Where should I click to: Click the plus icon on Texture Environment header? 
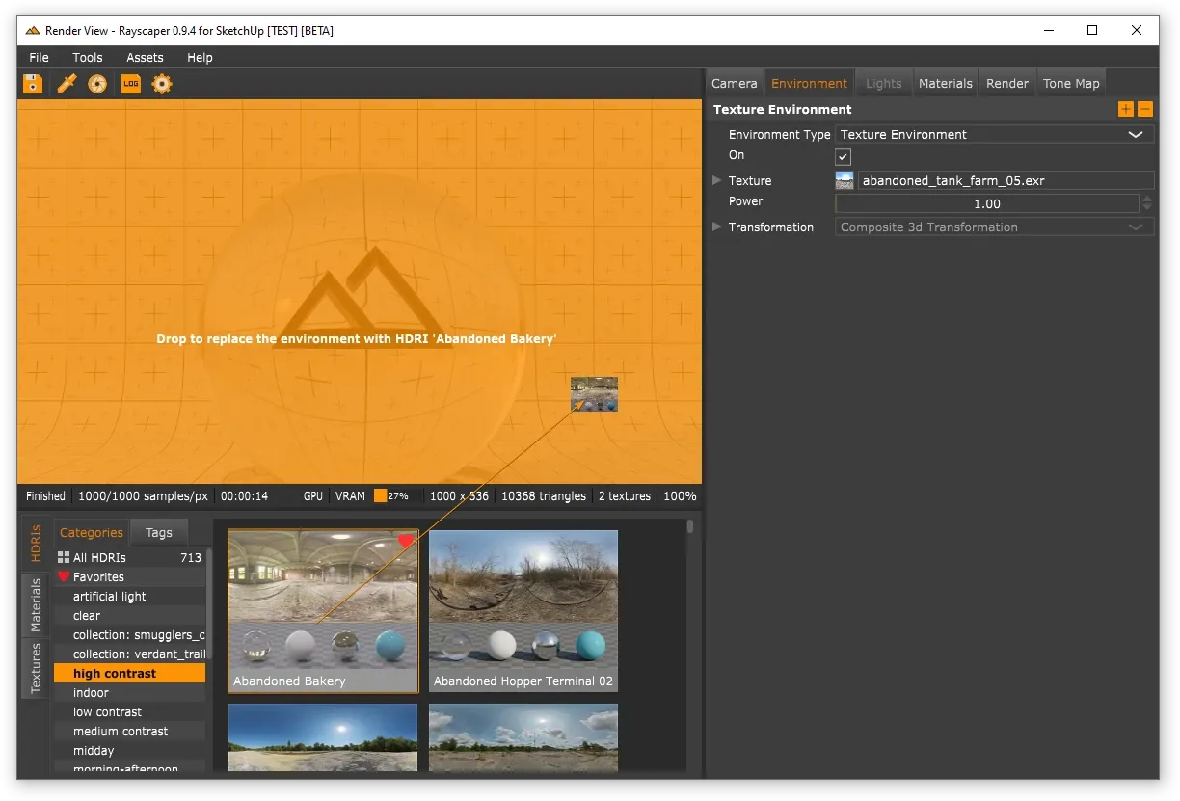tap(1126, 109)
